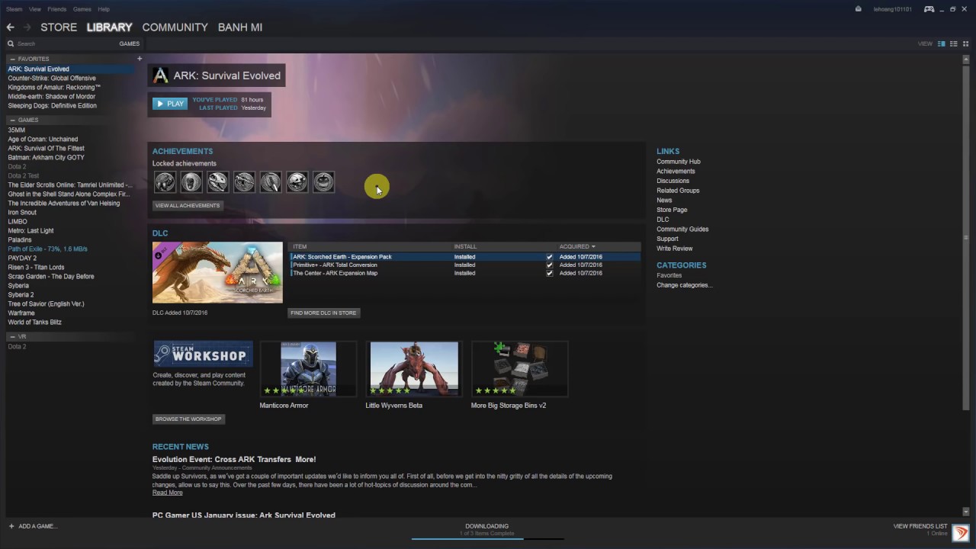Image resolution: width=976 pixels, height=549 pixels.
Task: Click the right-side vertical scrollbar
Action: tap(966, 236)
